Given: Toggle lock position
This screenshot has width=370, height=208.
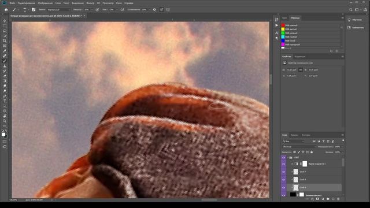Looking at the screenshot, I should coord(303,152).
